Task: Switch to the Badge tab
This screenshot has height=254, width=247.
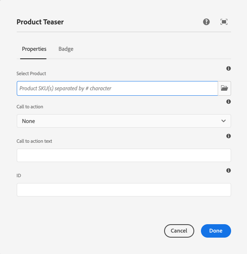Action: 66,49
